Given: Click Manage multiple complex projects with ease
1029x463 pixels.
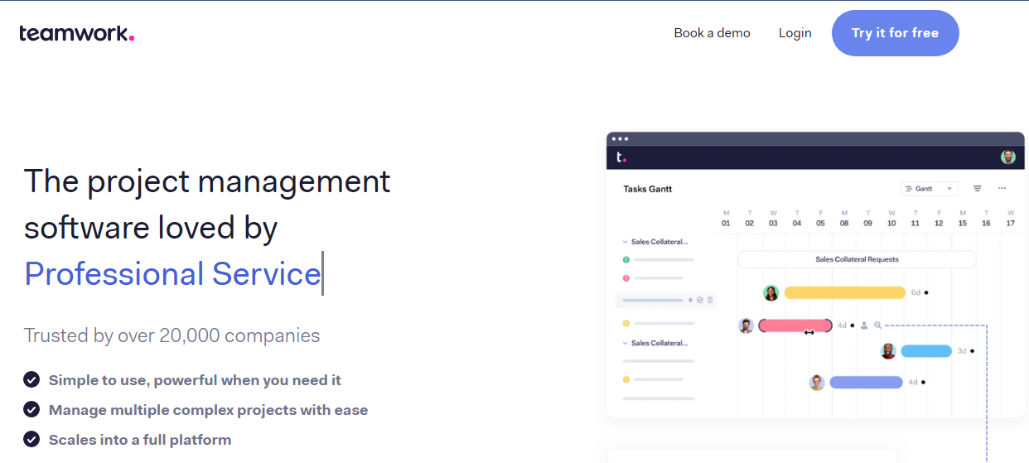Looking at the screenshot, I should [208, 410].
